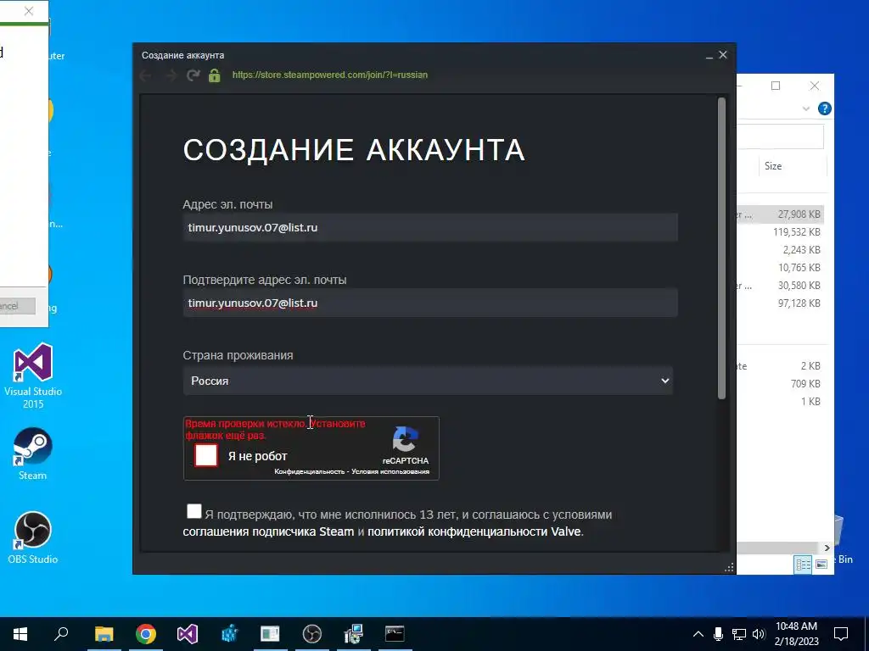Click the green padlock security icon
This screenshot has width=869, height=651.
(x=215, y=75)
